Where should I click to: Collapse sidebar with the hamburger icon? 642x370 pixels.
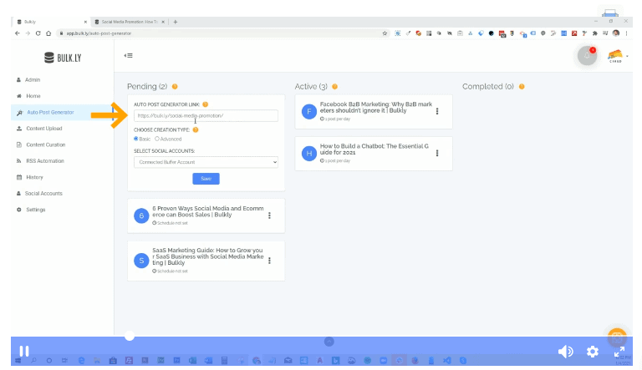[128, 55]
